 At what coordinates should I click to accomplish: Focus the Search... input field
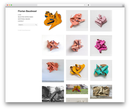pos(28,25)
